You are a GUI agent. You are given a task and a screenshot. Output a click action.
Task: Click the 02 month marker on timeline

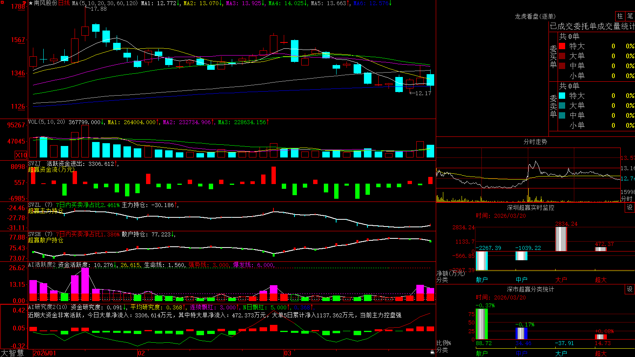pyautogui.click(x=141, y=353)
